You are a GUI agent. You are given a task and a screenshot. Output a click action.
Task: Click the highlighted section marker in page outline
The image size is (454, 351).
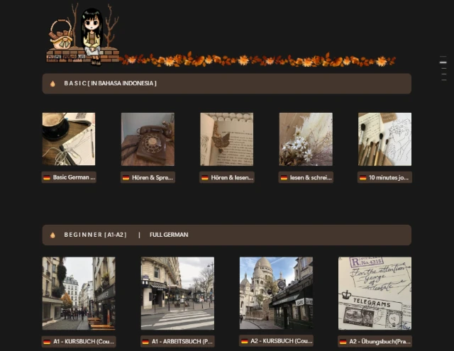coord(443,62)
